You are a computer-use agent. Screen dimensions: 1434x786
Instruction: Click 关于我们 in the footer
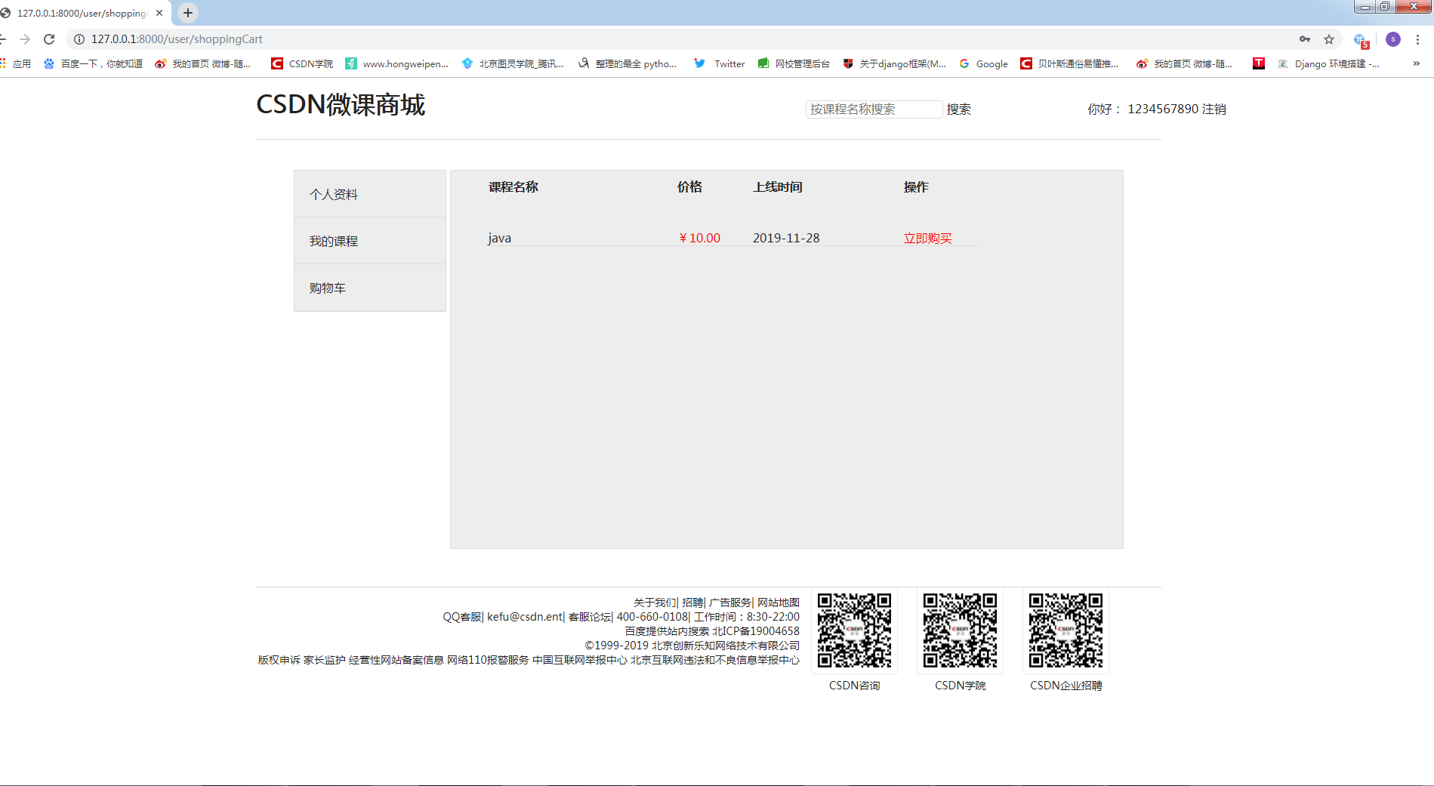[x=655, y=603]
